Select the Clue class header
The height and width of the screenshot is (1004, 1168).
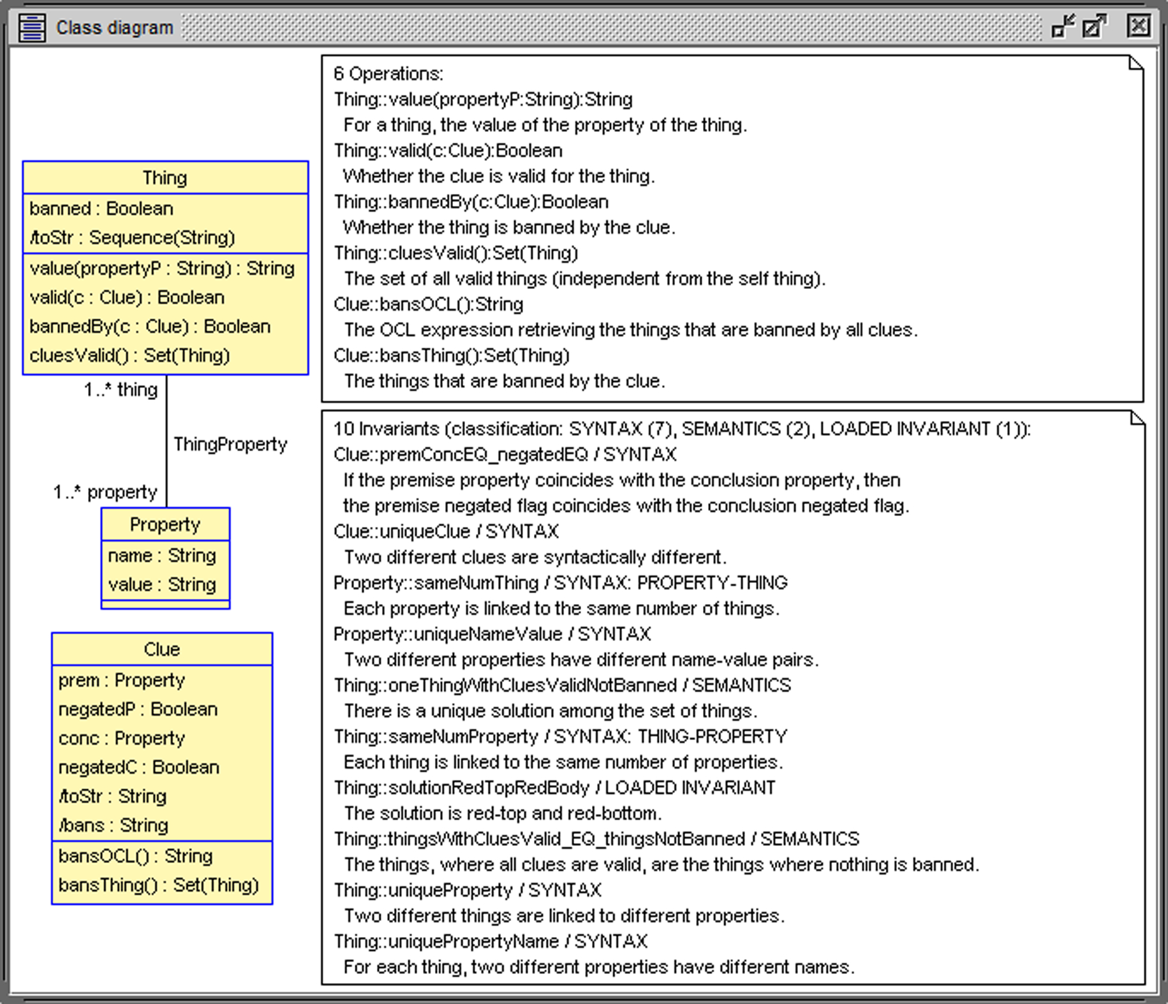(162, 649)
